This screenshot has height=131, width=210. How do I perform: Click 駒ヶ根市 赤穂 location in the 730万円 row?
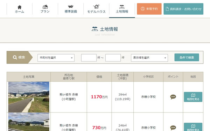[x=69, y=125]
